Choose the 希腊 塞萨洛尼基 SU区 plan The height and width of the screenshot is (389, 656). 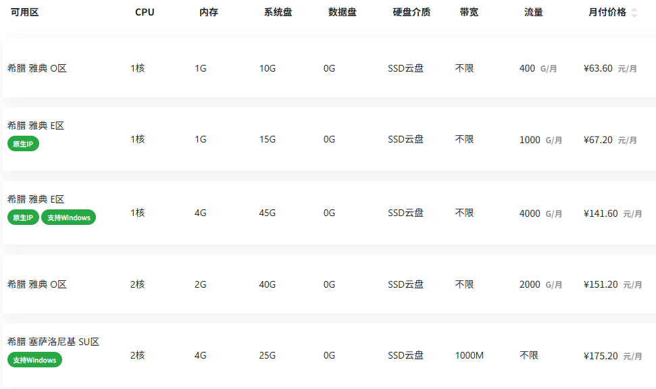tap(329, 355)
